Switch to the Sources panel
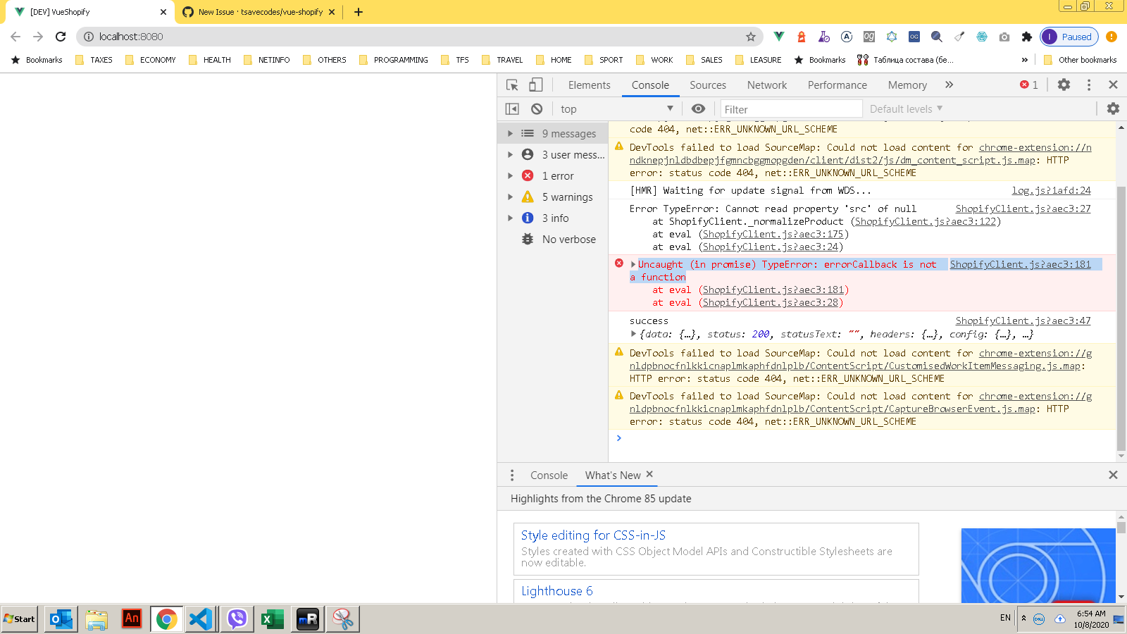The width and height of the screenshot is (1127, 634). click(x=707, y=85)
